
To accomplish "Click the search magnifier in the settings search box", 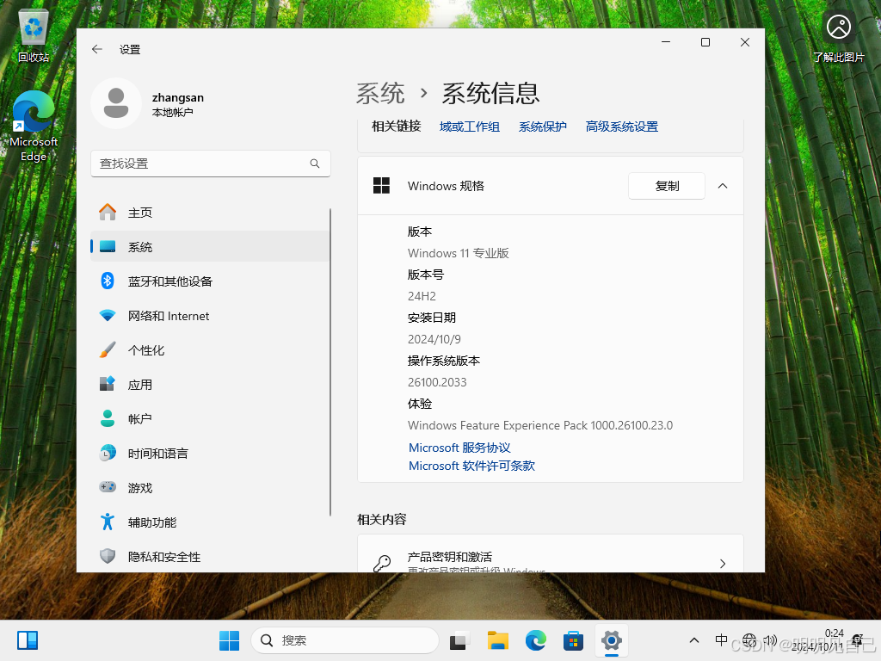I will (x=315, y=164).
